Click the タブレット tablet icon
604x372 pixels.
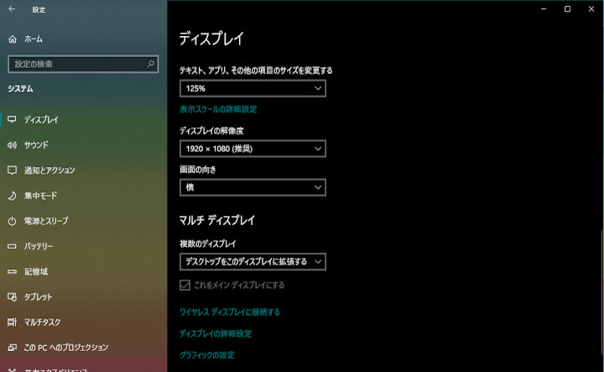(x=12, y=296)
